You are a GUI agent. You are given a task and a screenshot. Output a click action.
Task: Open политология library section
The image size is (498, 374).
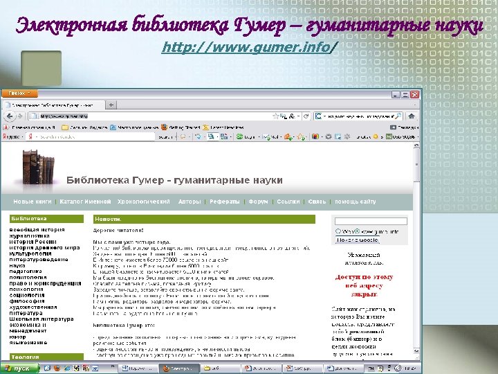pos(28,277)
